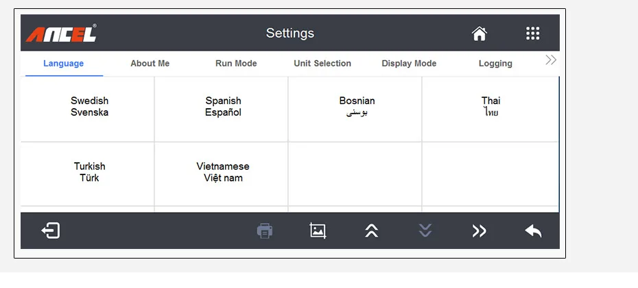The height and width of the screenshot is (288, 638).
Task: Select the Thai language cell
Action: click(491, 107)
